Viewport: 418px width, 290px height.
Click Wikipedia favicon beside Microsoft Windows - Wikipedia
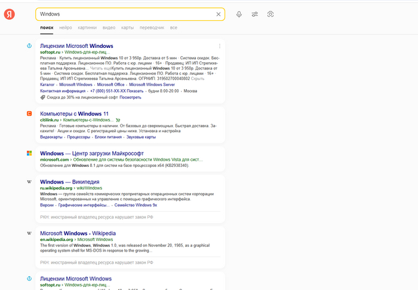[29, 233]
